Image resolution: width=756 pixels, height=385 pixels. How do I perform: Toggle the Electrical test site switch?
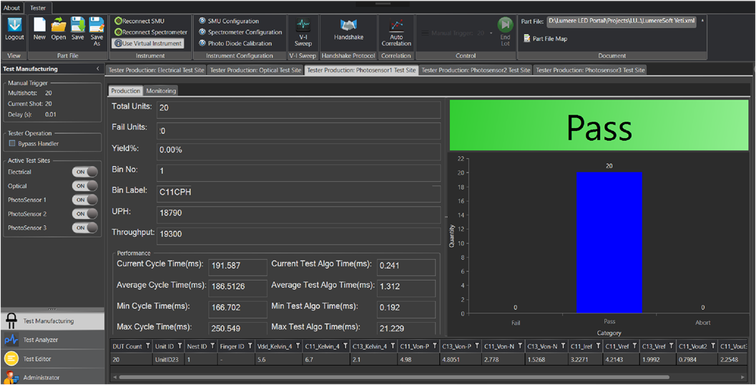(x=85, y=172)
